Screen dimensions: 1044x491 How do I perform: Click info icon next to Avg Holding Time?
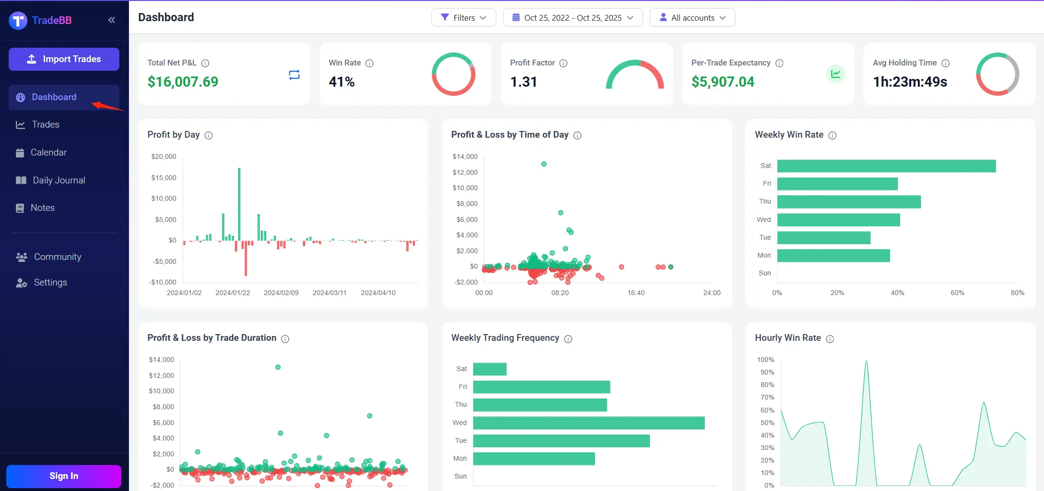point(945,63)
